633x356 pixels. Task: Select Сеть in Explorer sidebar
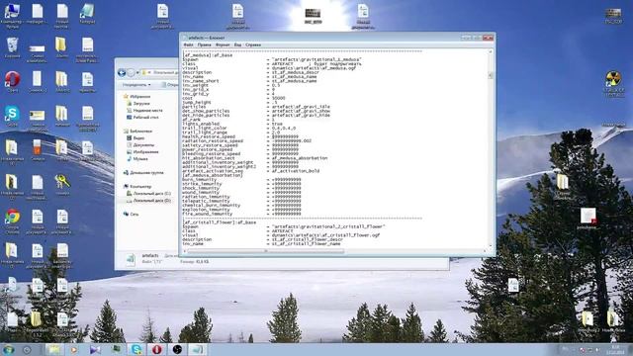pos(132,214)
